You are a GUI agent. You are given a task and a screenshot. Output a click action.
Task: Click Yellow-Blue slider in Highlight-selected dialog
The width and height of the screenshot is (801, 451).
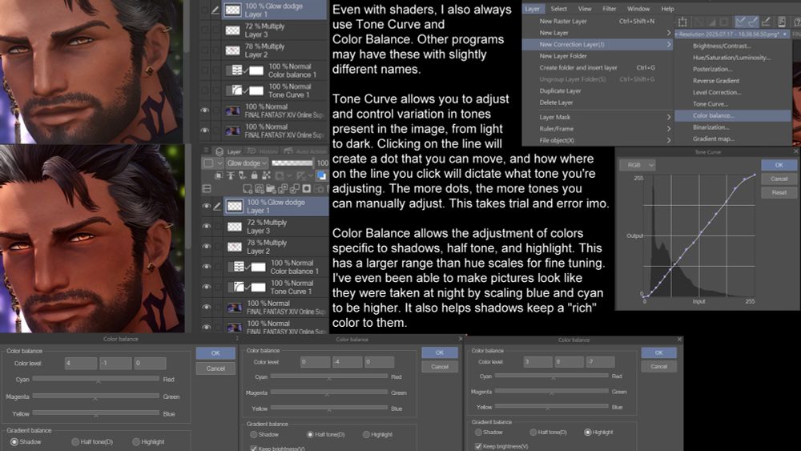click(x=552, y=407)
